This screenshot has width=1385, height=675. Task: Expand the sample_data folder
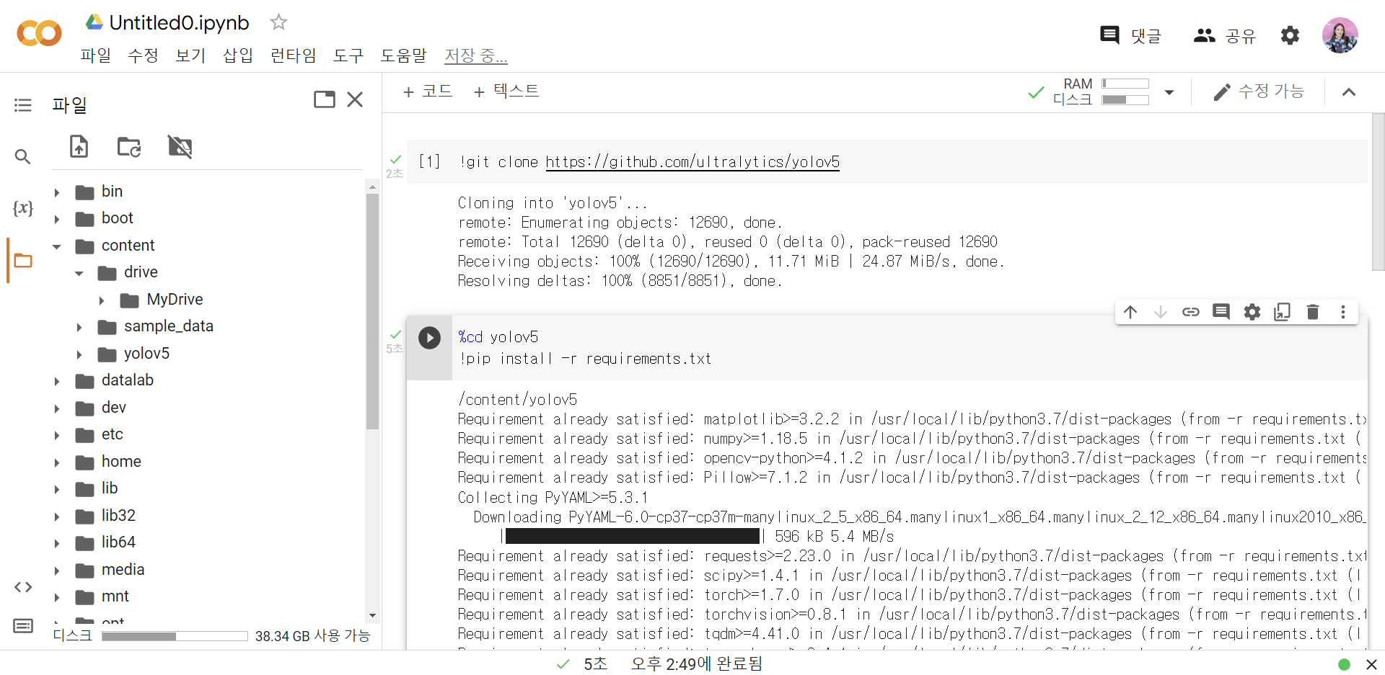pos(79,327)
